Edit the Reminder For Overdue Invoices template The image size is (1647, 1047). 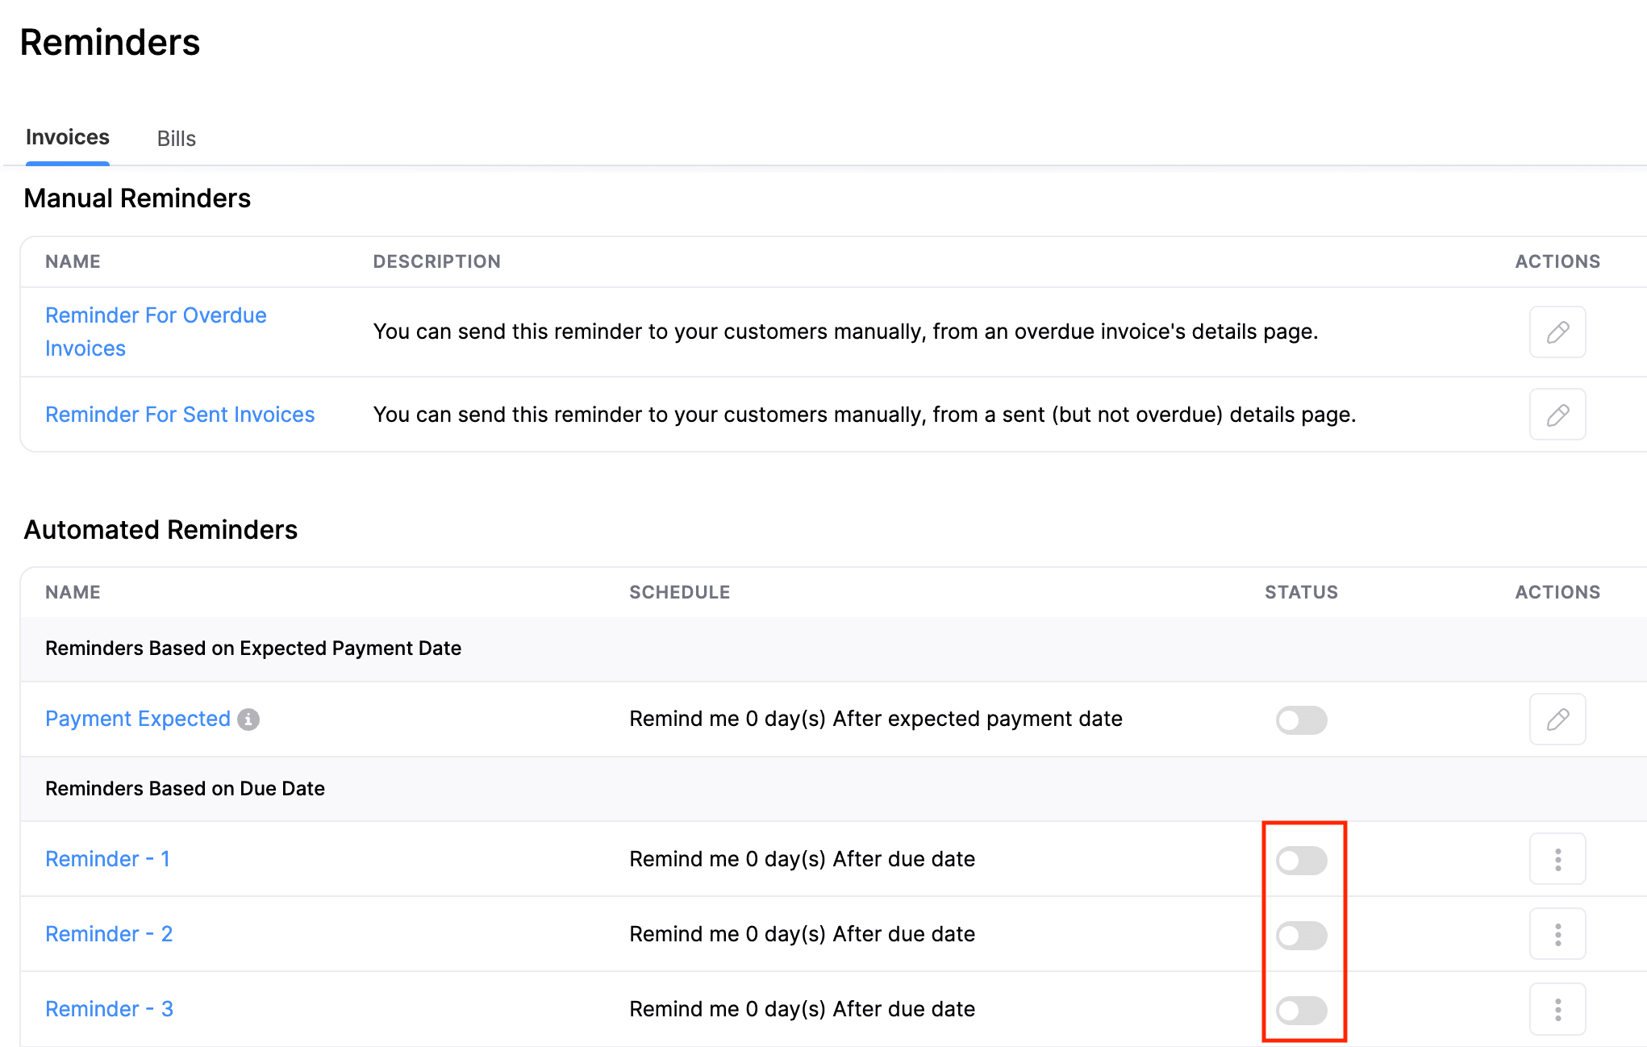(1557, 332)
